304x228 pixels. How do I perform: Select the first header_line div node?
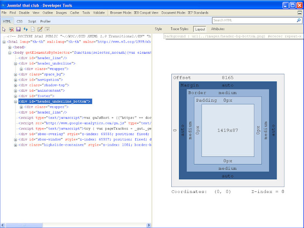(x=43, y=58)
